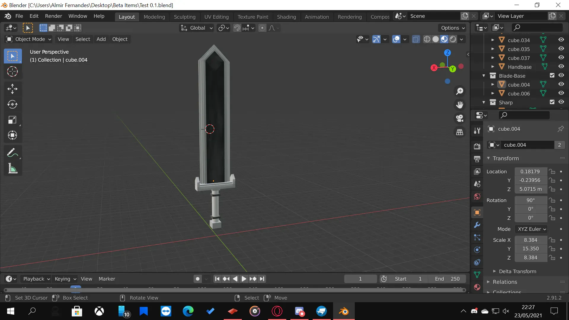
Task: Uncheck the Sharp collection checkbox
Action: pos(552,102)
